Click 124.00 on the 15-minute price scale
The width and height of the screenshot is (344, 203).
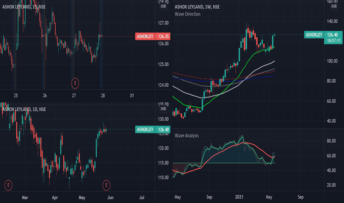163,85
